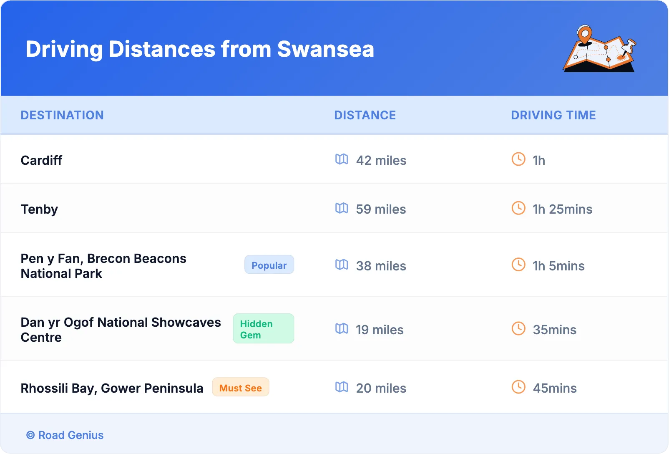Click the 35mins driving time
Screen dimensions: 669x454
point(555,330)
